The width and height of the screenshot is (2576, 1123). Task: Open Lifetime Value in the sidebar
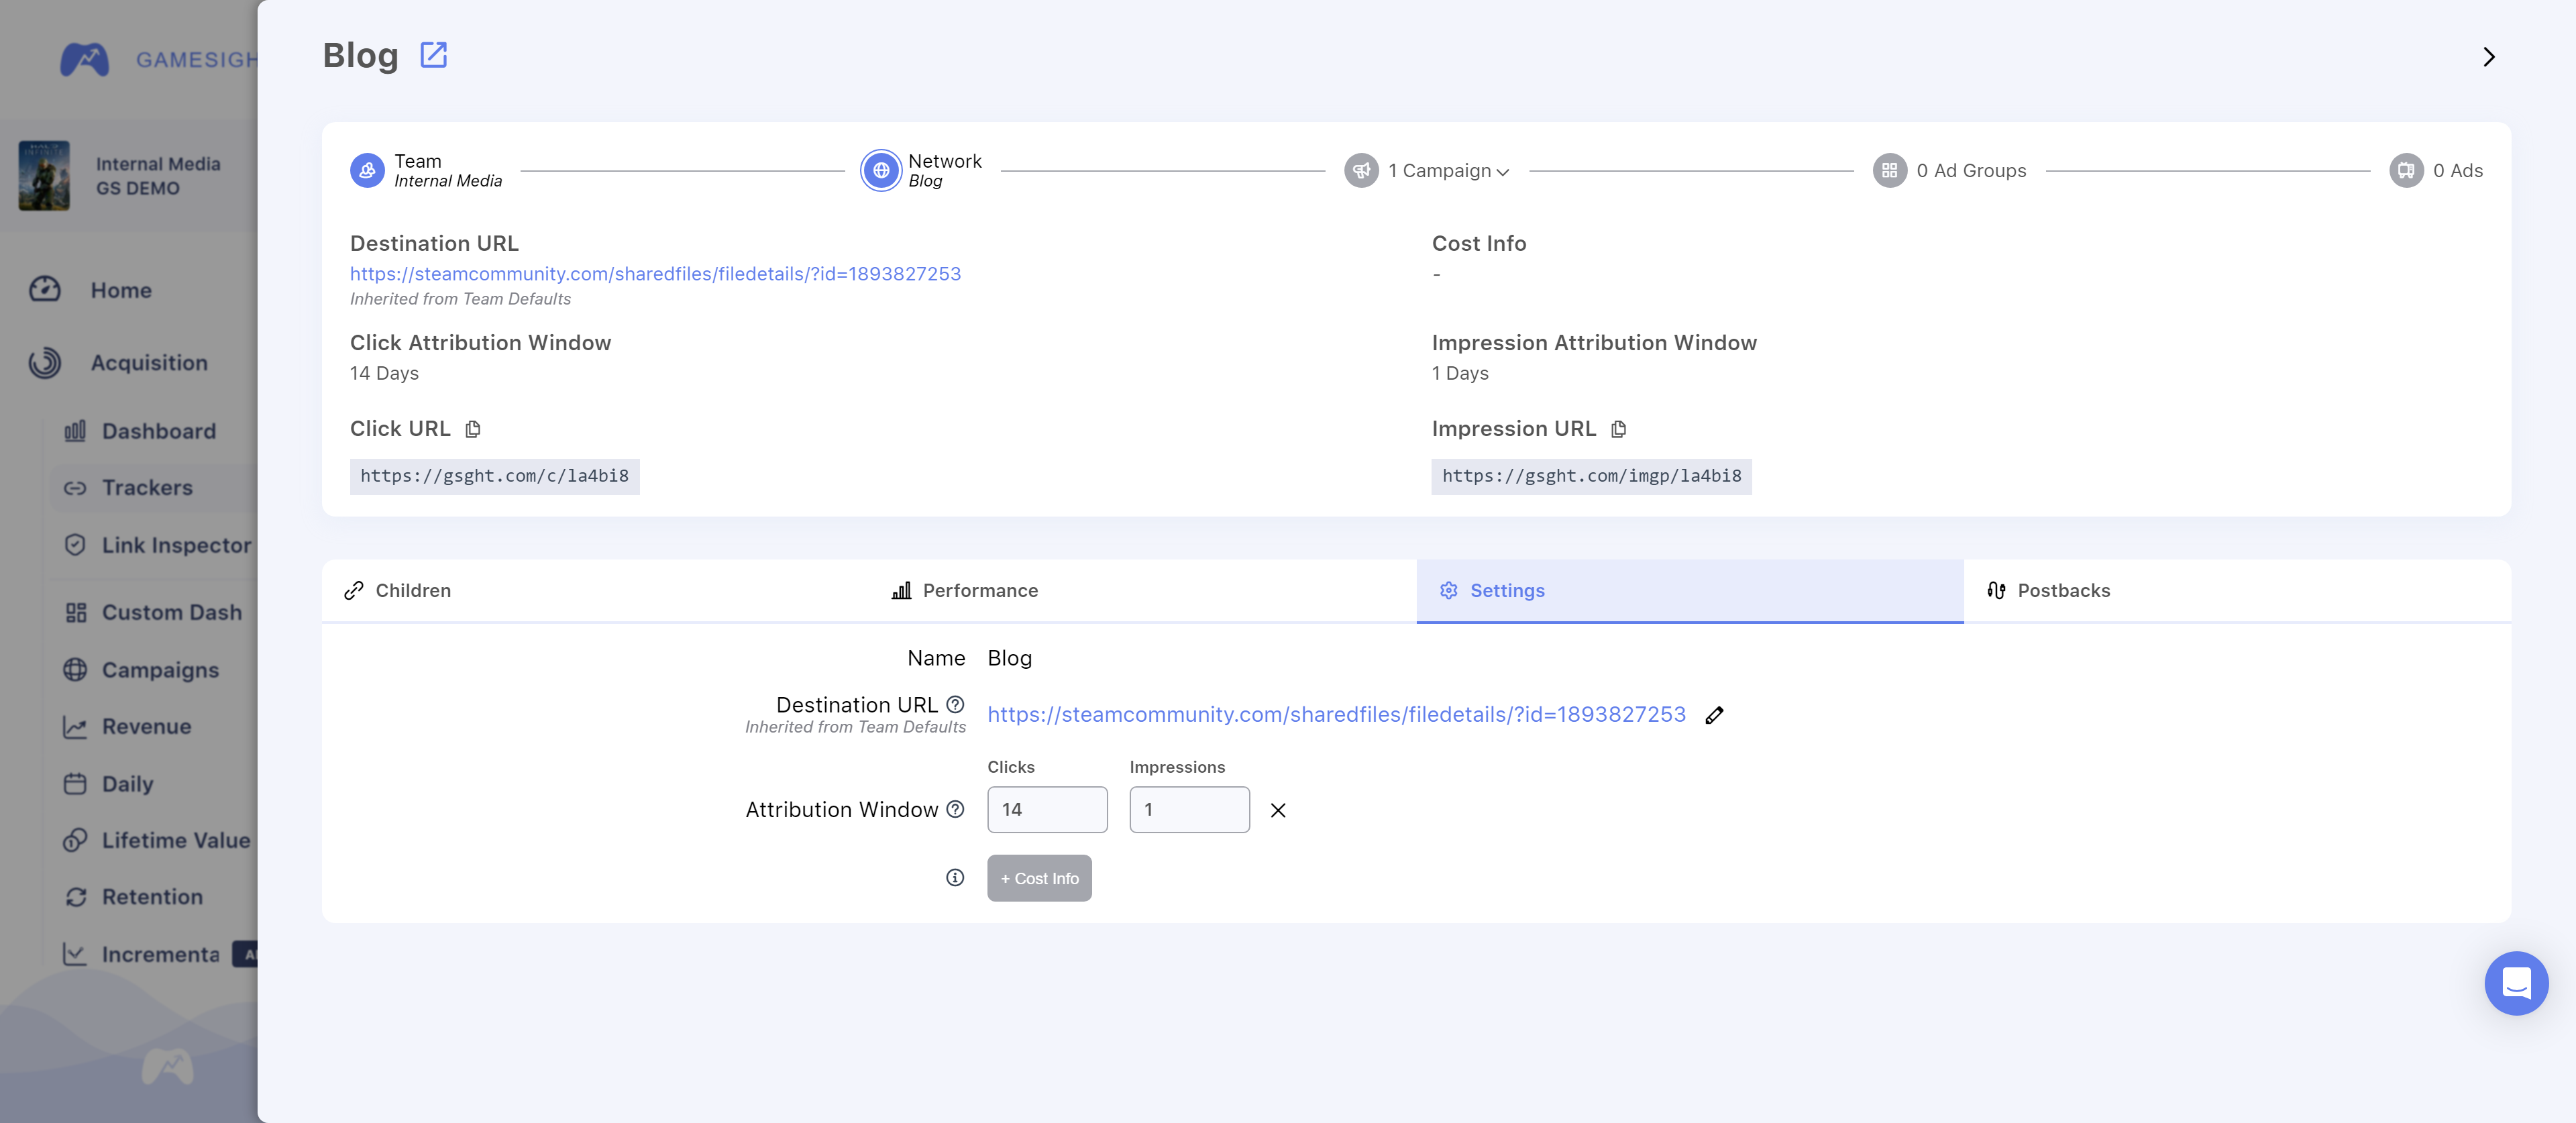click(x=175, y=841)
